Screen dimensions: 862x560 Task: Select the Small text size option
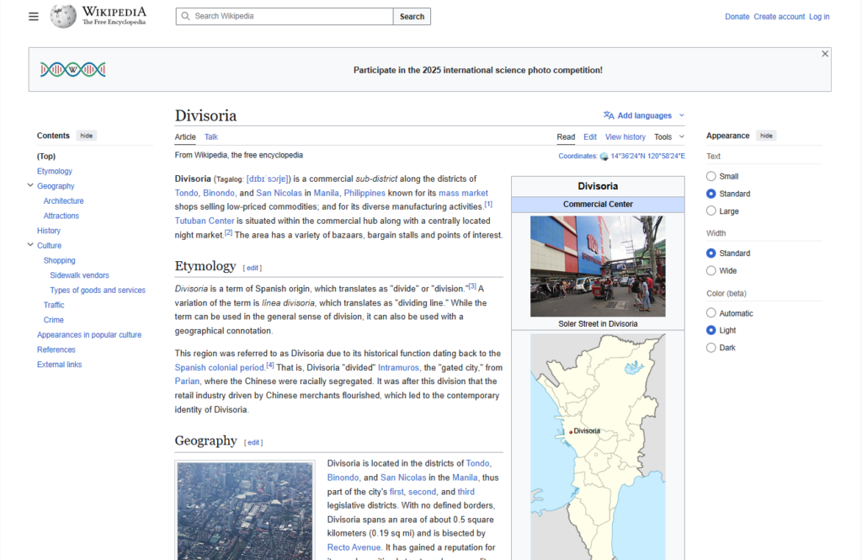pos(711,176)
